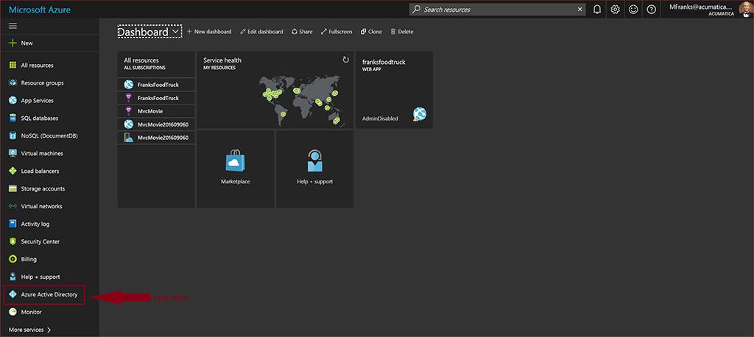
Task: Click the feedback smiley icon
Action: [x=633, y=9]
